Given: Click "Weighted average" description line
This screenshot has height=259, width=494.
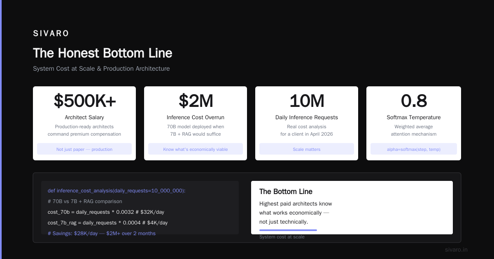Looking at the screenshot, I should click(414, 127).
